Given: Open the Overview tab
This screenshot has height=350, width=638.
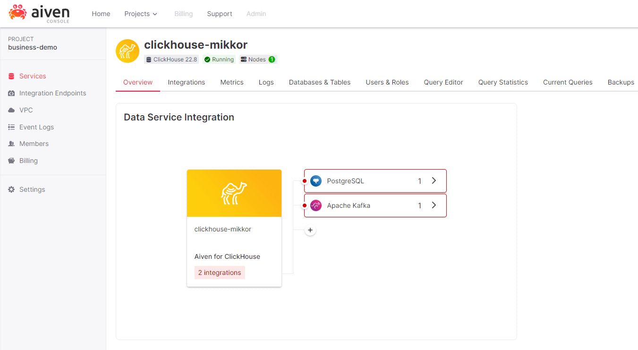Looking at the screenshot, I should 138,82.
